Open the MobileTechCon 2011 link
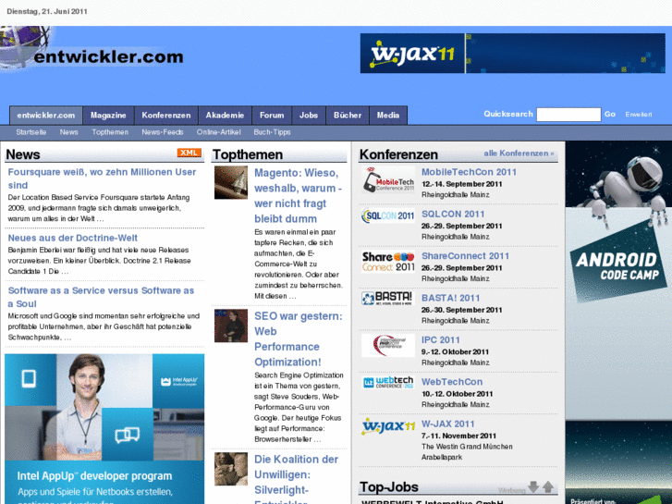Viewport: 672px width, 504px height. click(x=469, y=172)
